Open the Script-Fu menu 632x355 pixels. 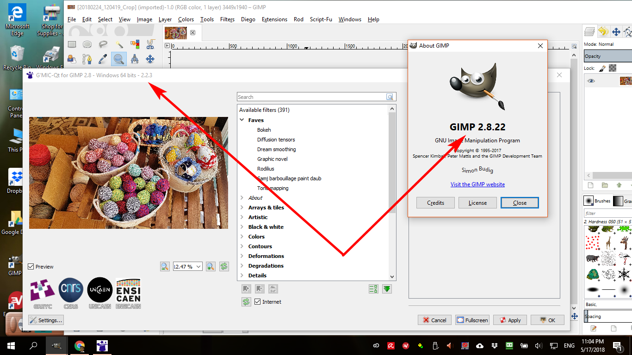tap(321, 19)
